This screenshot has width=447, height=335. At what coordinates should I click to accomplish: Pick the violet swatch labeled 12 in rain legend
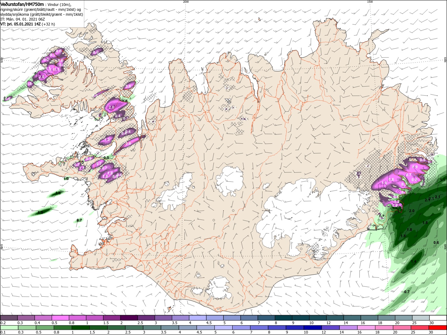[330, 328]
